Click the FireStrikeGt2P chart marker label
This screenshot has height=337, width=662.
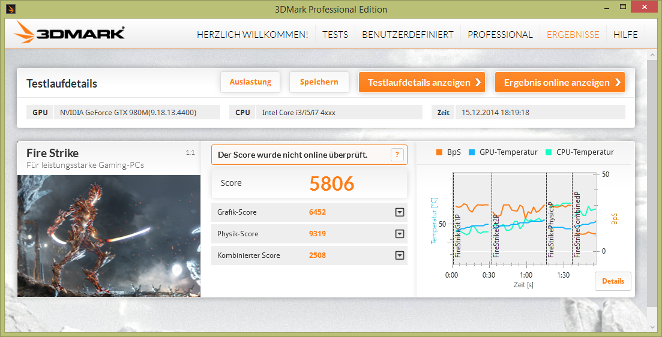click(x=497, y=235)
